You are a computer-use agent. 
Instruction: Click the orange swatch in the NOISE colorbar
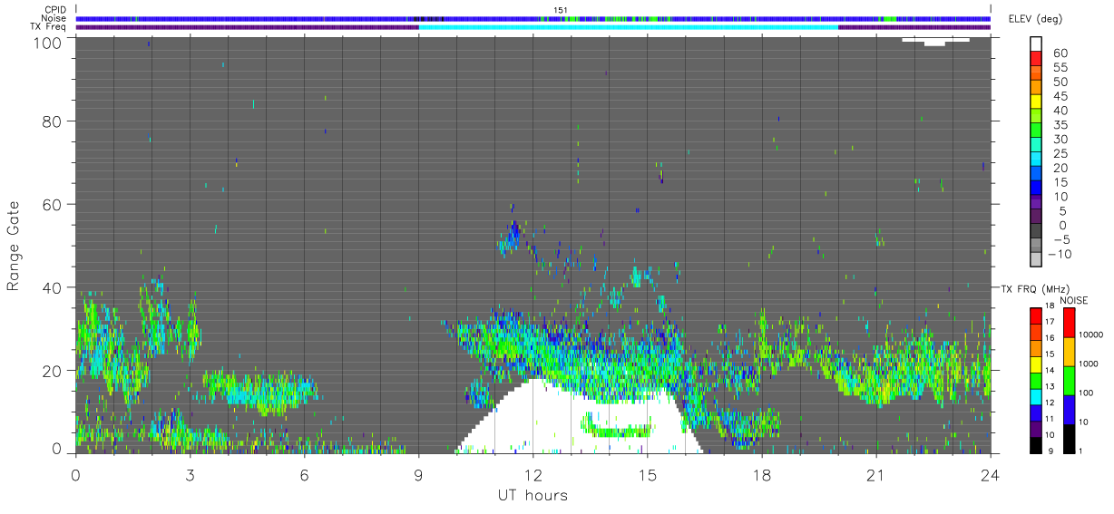tap(1070, 351)
